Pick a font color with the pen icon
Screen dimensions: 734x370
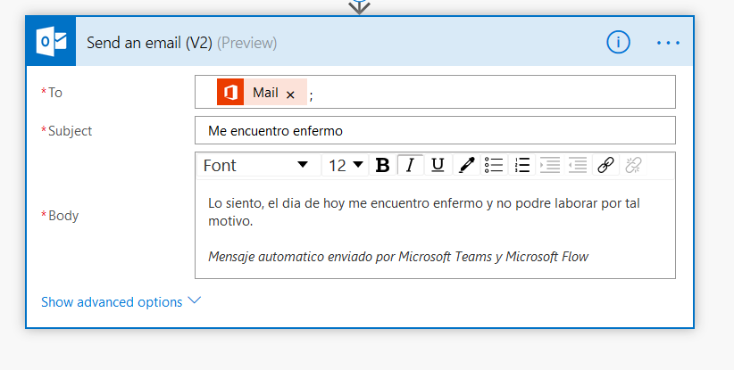point(465,165)
